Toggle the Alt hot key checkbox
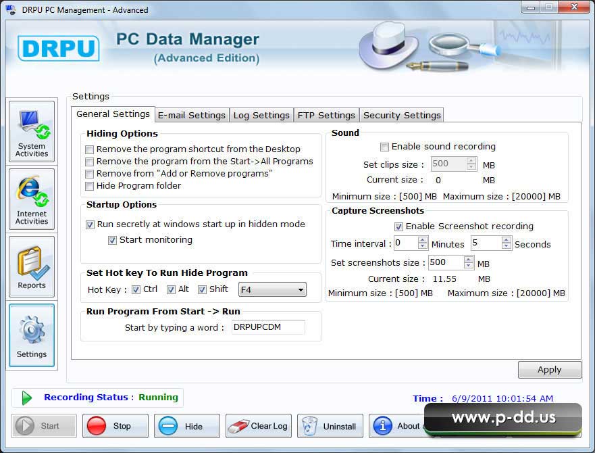 (x=171, y=289)
